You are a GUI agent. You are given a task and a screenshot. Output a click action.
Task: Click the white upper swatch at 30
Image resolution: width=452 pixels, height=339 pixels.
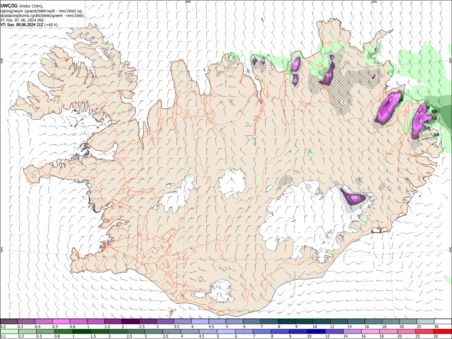click(443, 322)
